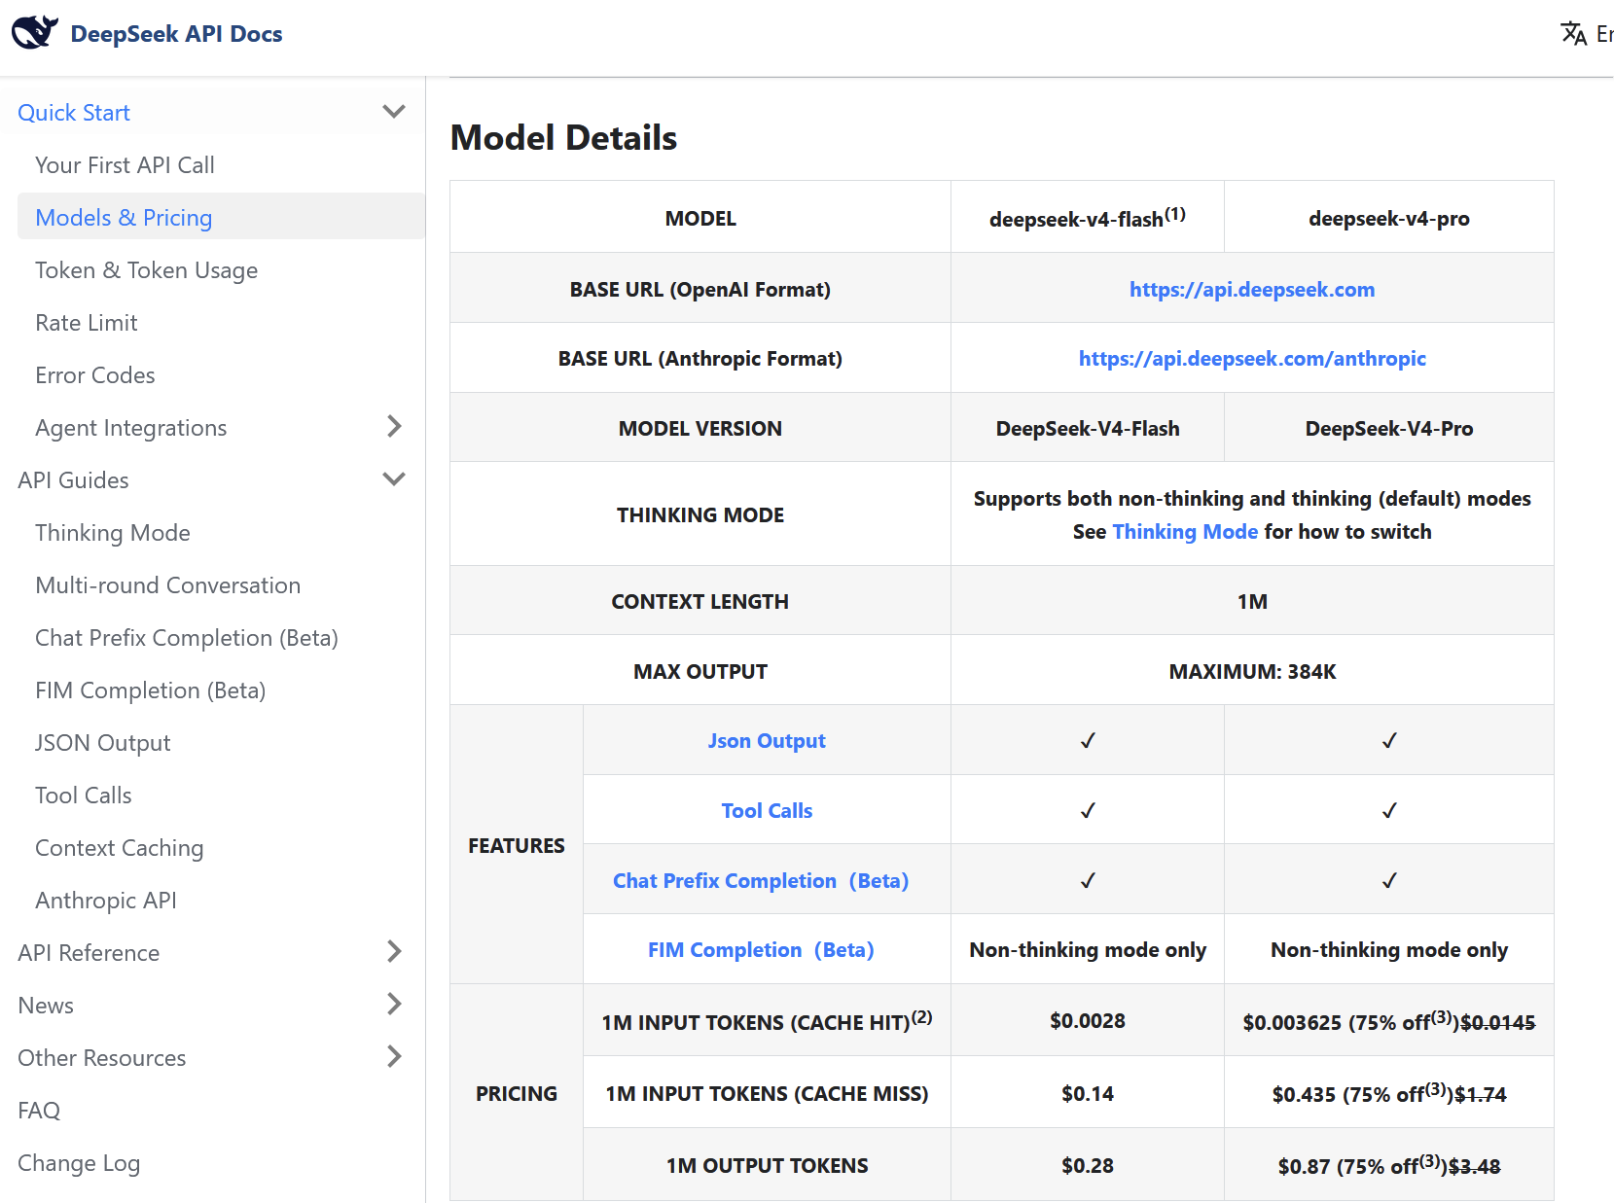Collapse the Quick Start section chevron
The height and width of the screenshot is (1203, 1614).
pos(394,112)
